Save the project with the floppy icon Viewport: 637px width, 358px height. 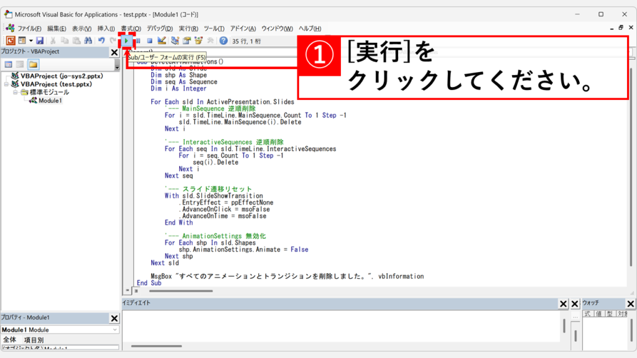pos(39,40)
